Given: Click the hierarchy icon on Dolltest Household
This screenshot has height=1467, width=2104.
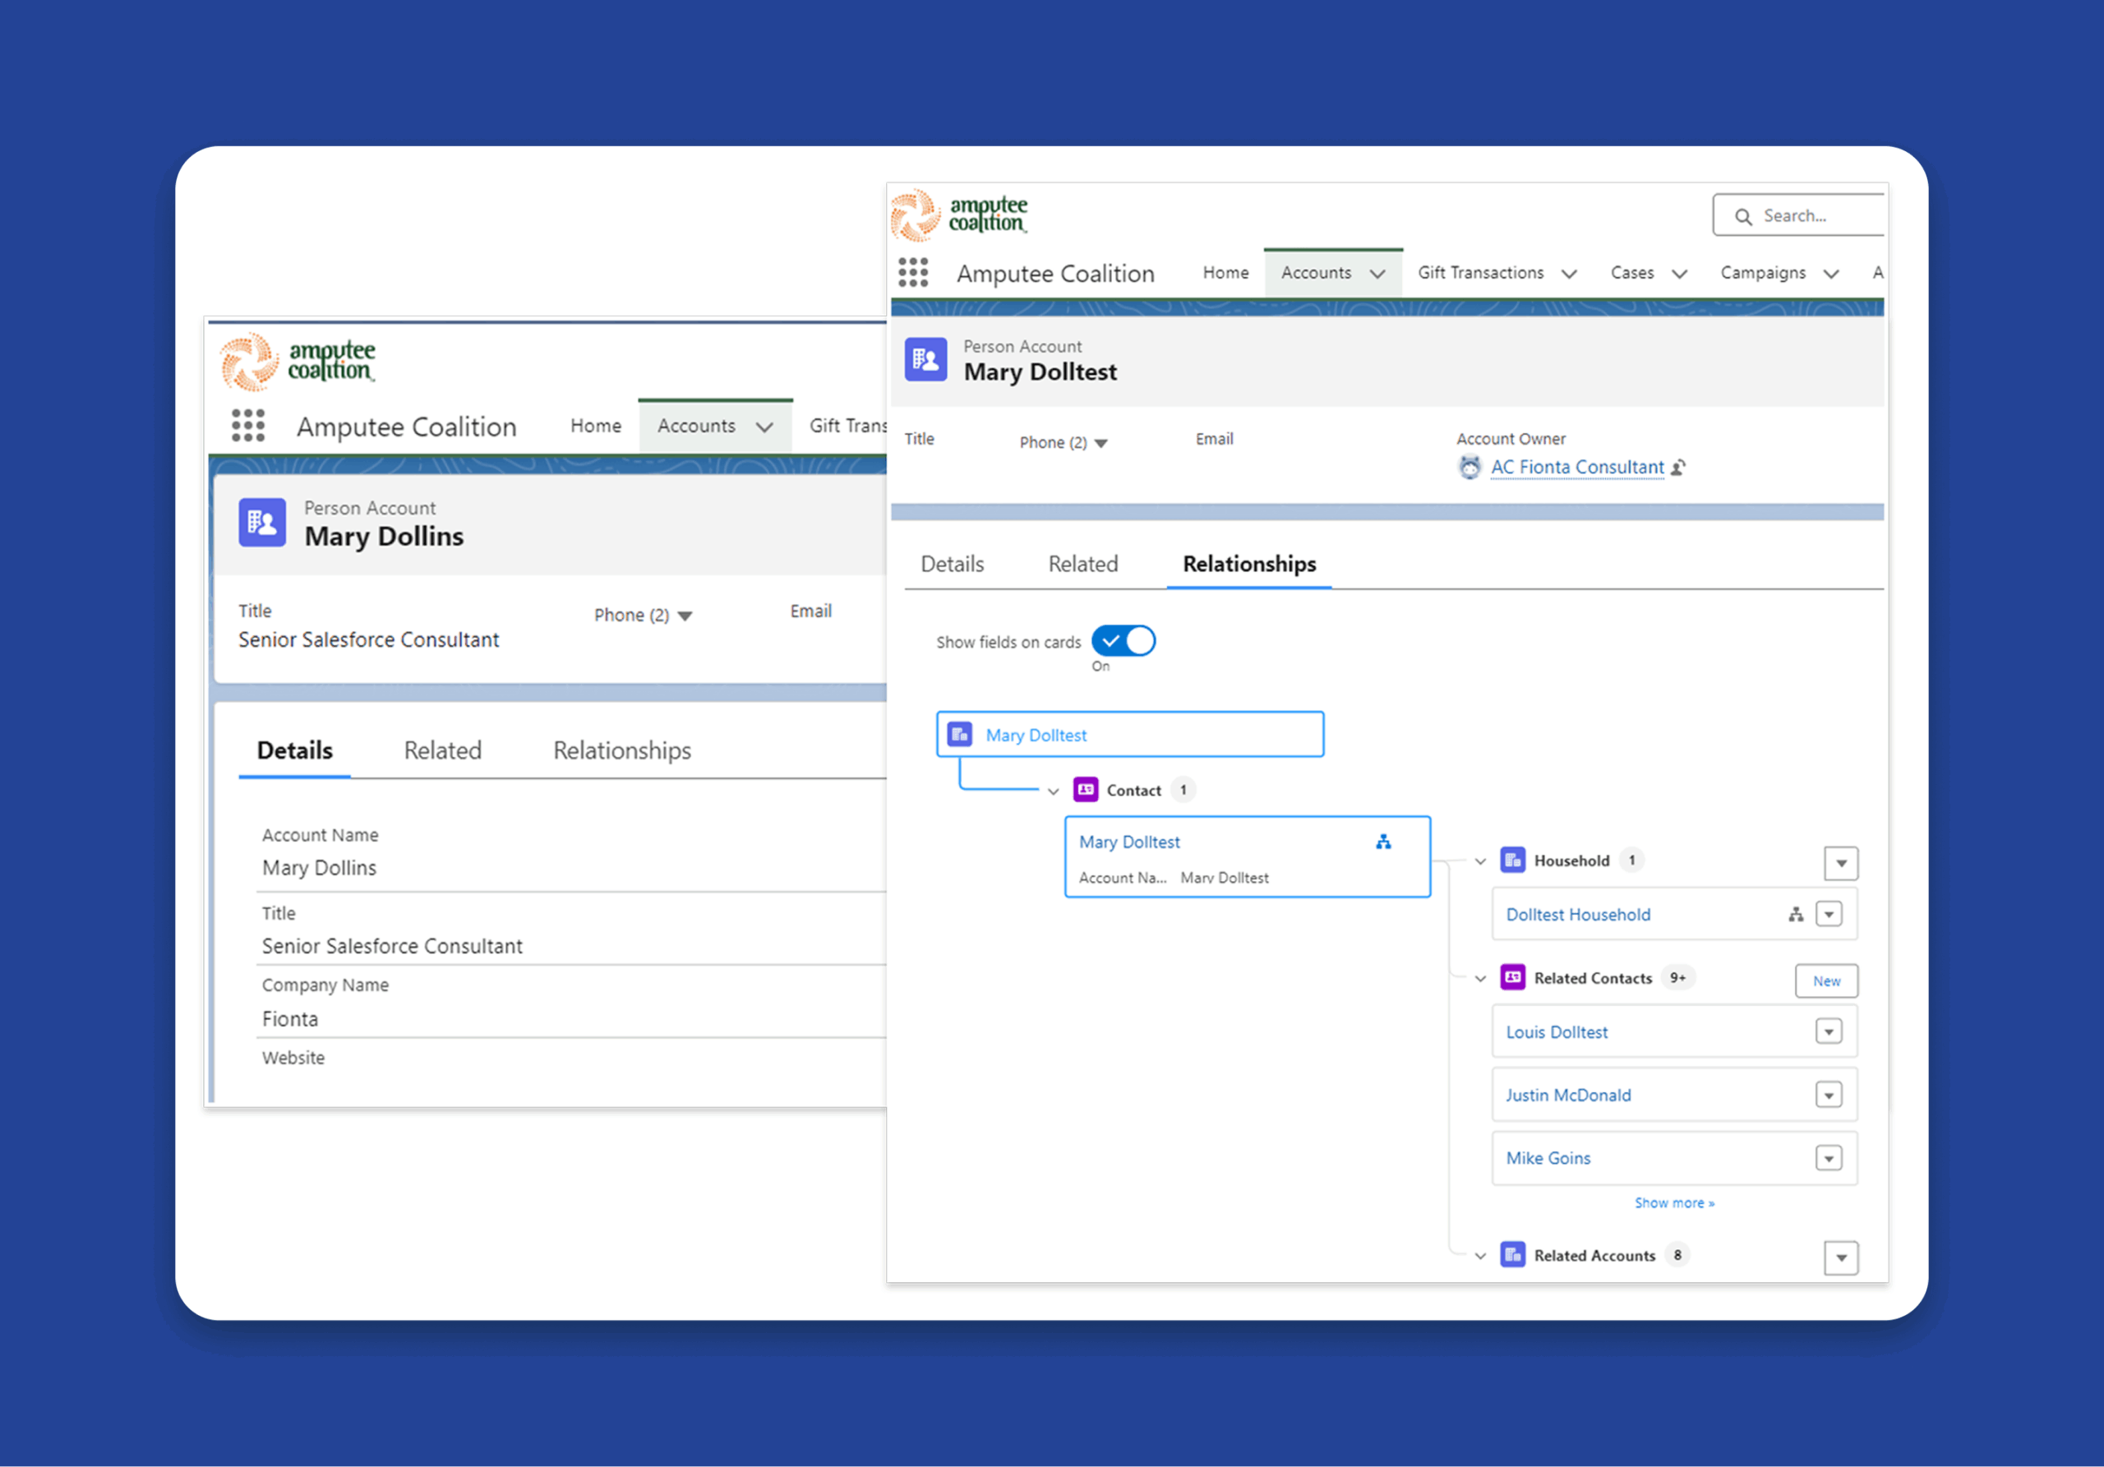Looking at the screenshot, I should 1795,915.
